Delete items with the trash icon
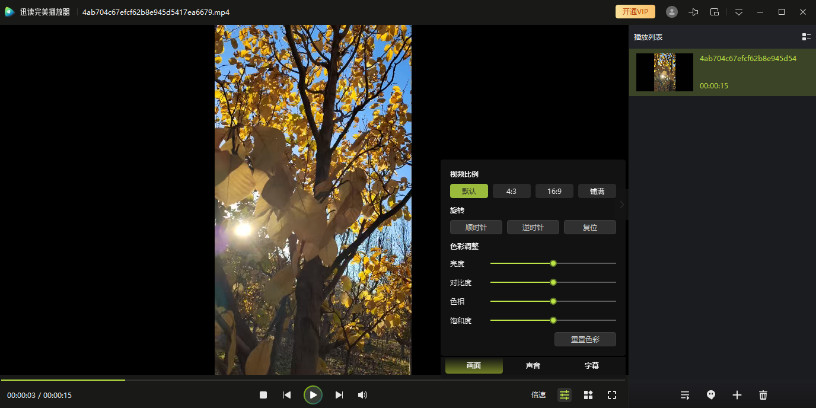The image size is (816, 408). [x=763, y=395]
